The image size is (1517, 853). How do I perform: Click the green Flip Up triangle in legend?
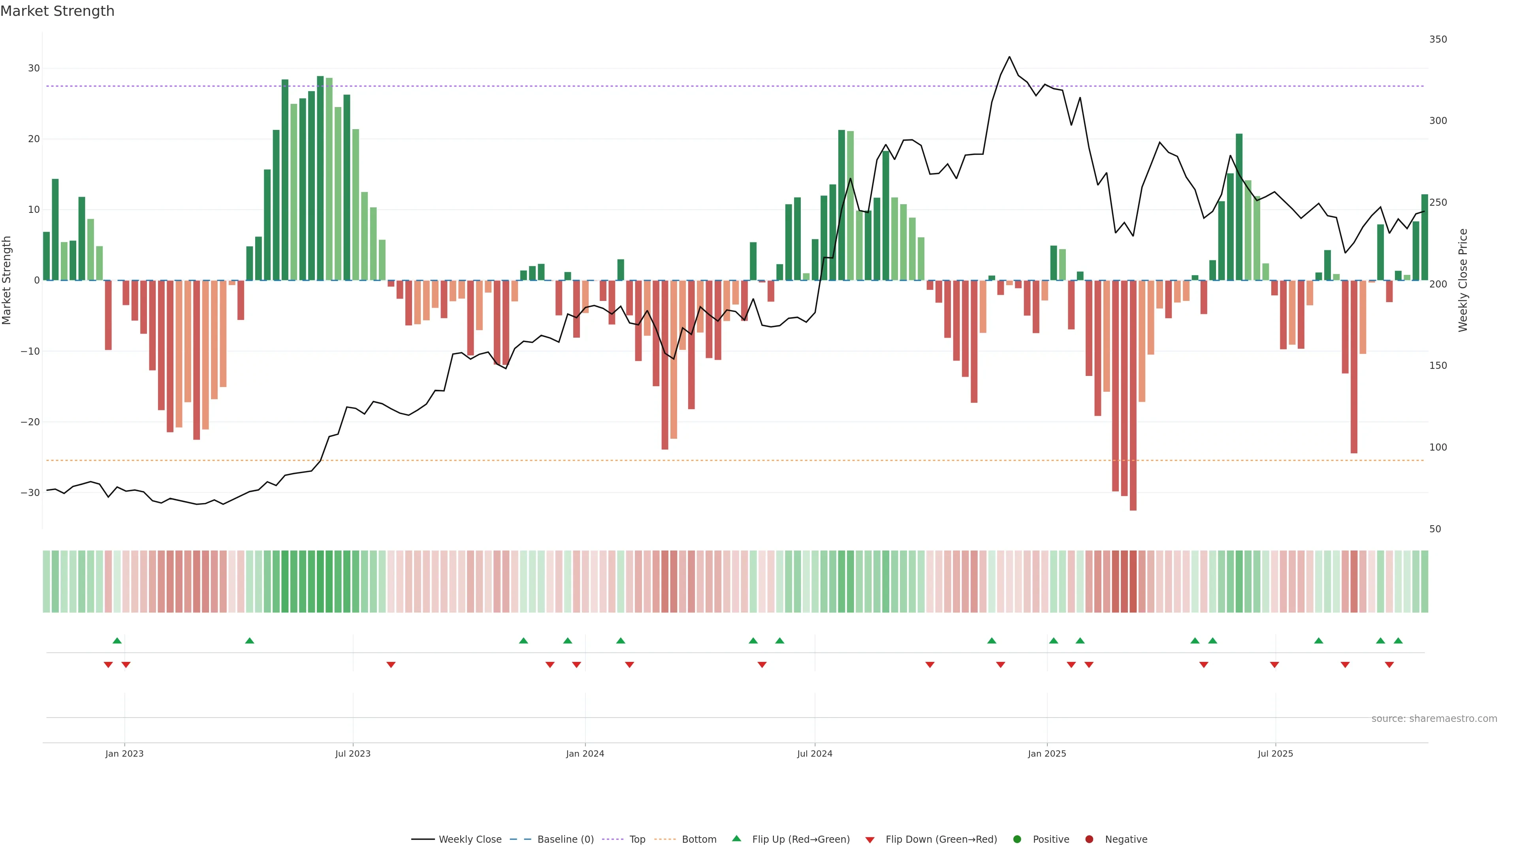pyautogui.click(x=736, y=838)
